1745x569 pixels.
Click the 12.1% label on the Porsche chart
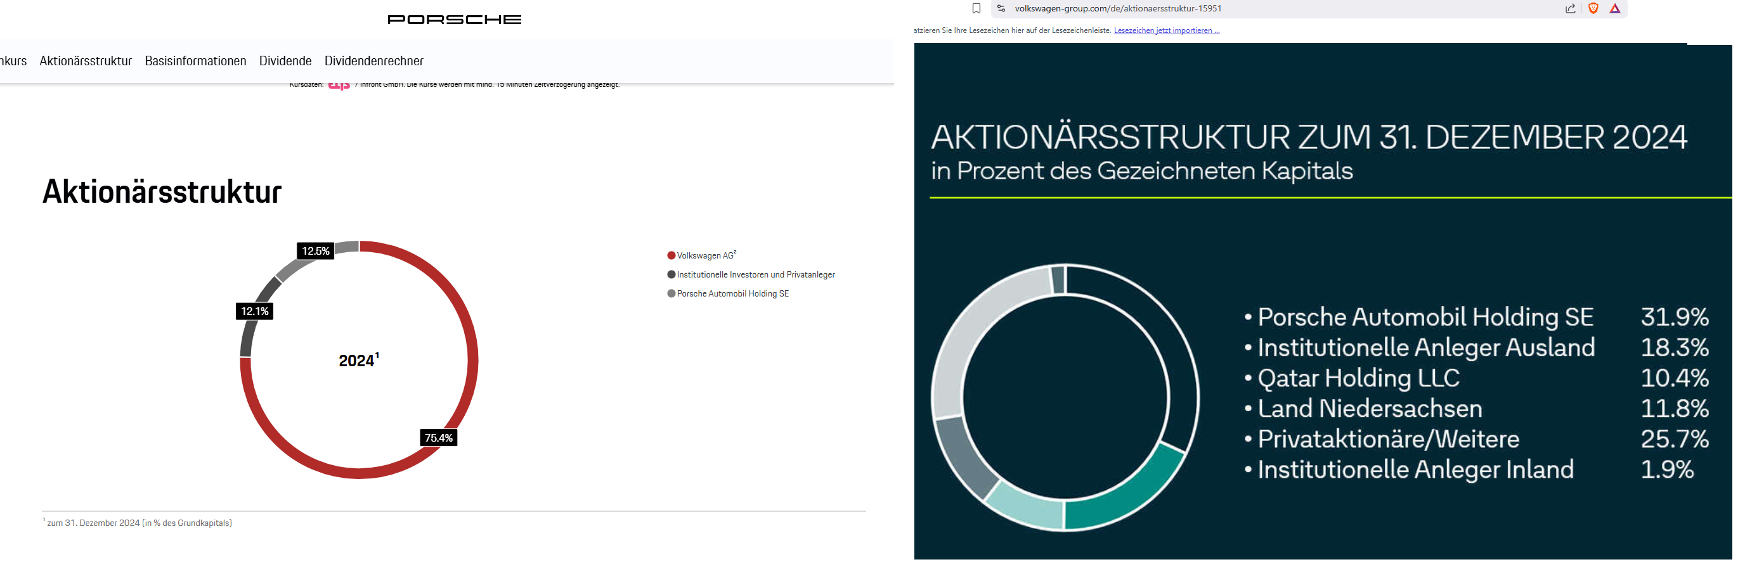tap(255, 311)
